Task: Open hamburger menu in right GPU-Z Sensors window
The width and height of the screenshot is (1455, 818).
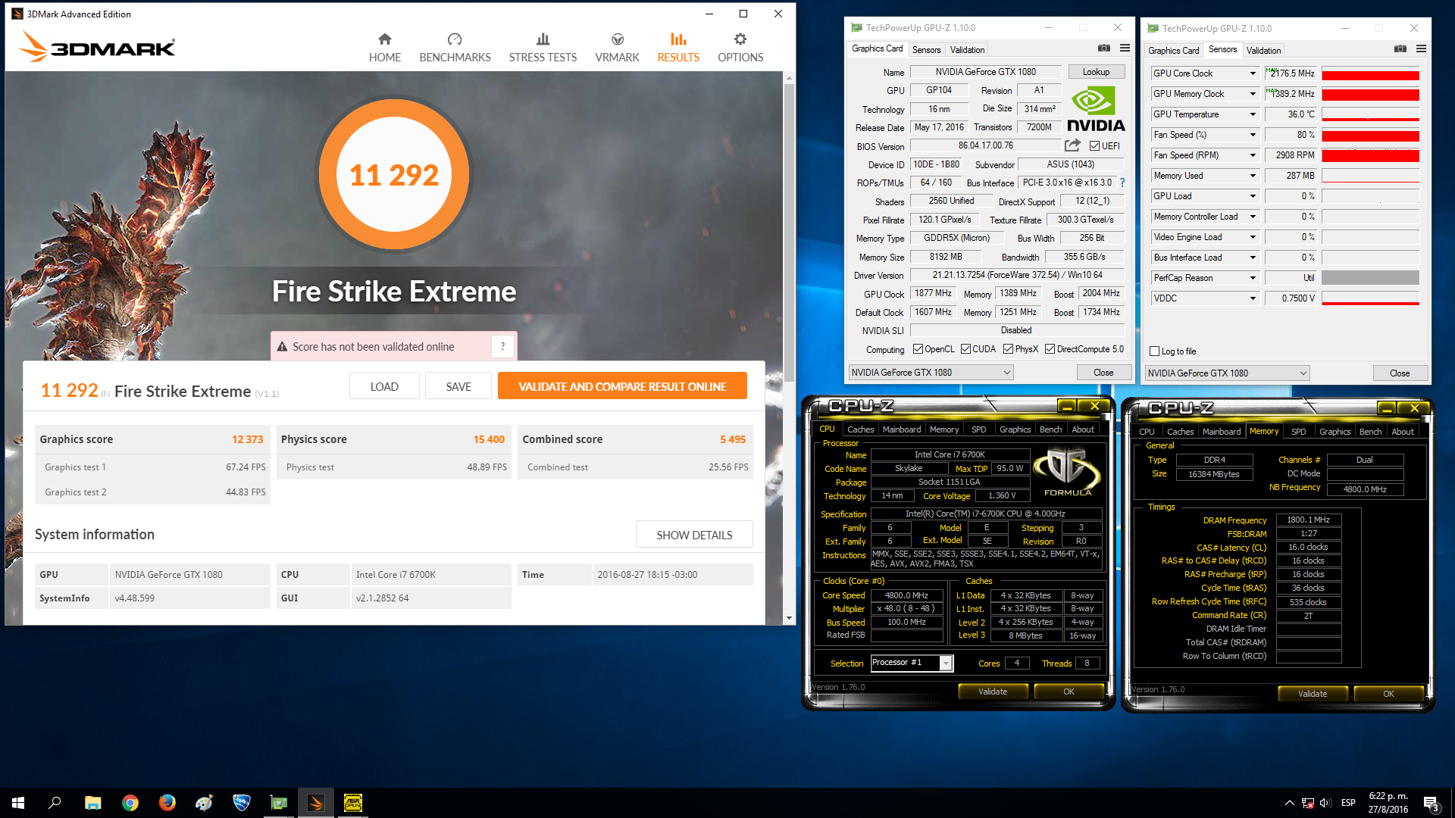Action: click(1422, 49)
